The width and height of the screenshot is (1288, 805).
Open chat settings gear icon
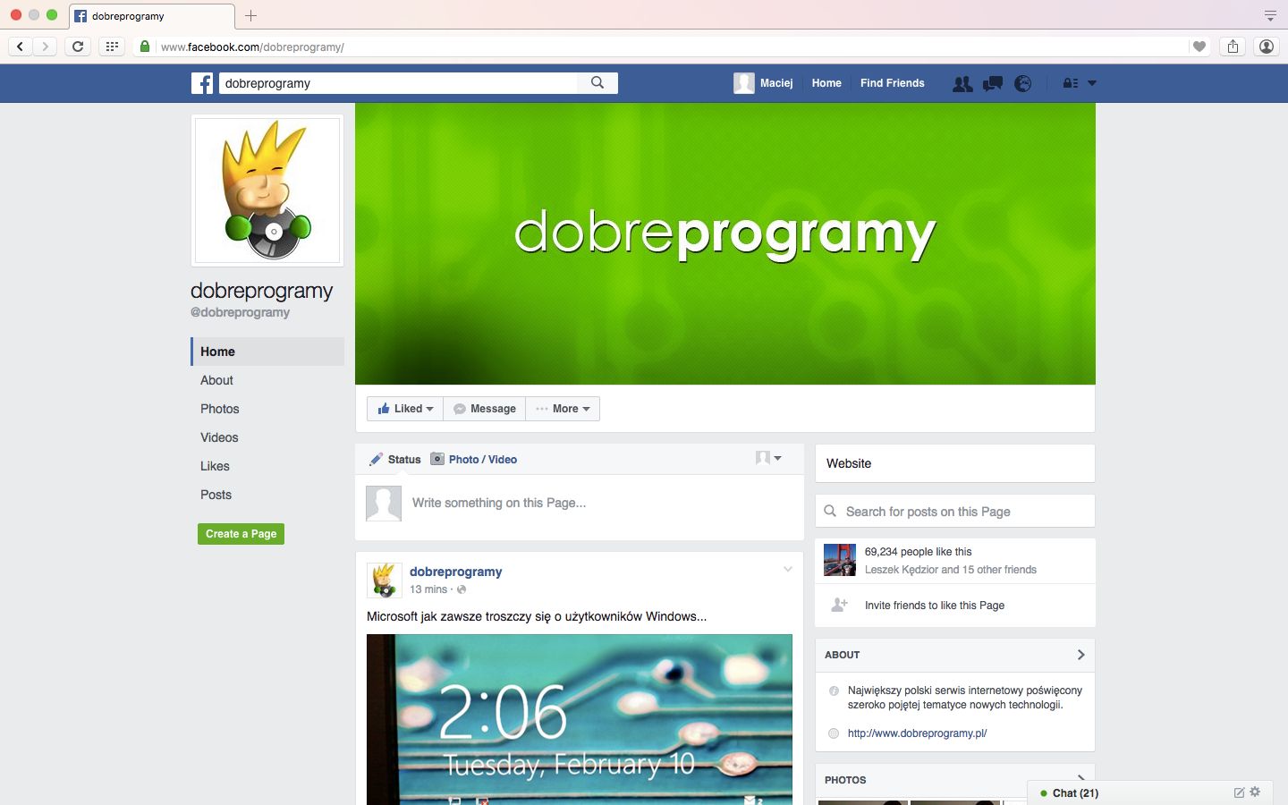1255,792
